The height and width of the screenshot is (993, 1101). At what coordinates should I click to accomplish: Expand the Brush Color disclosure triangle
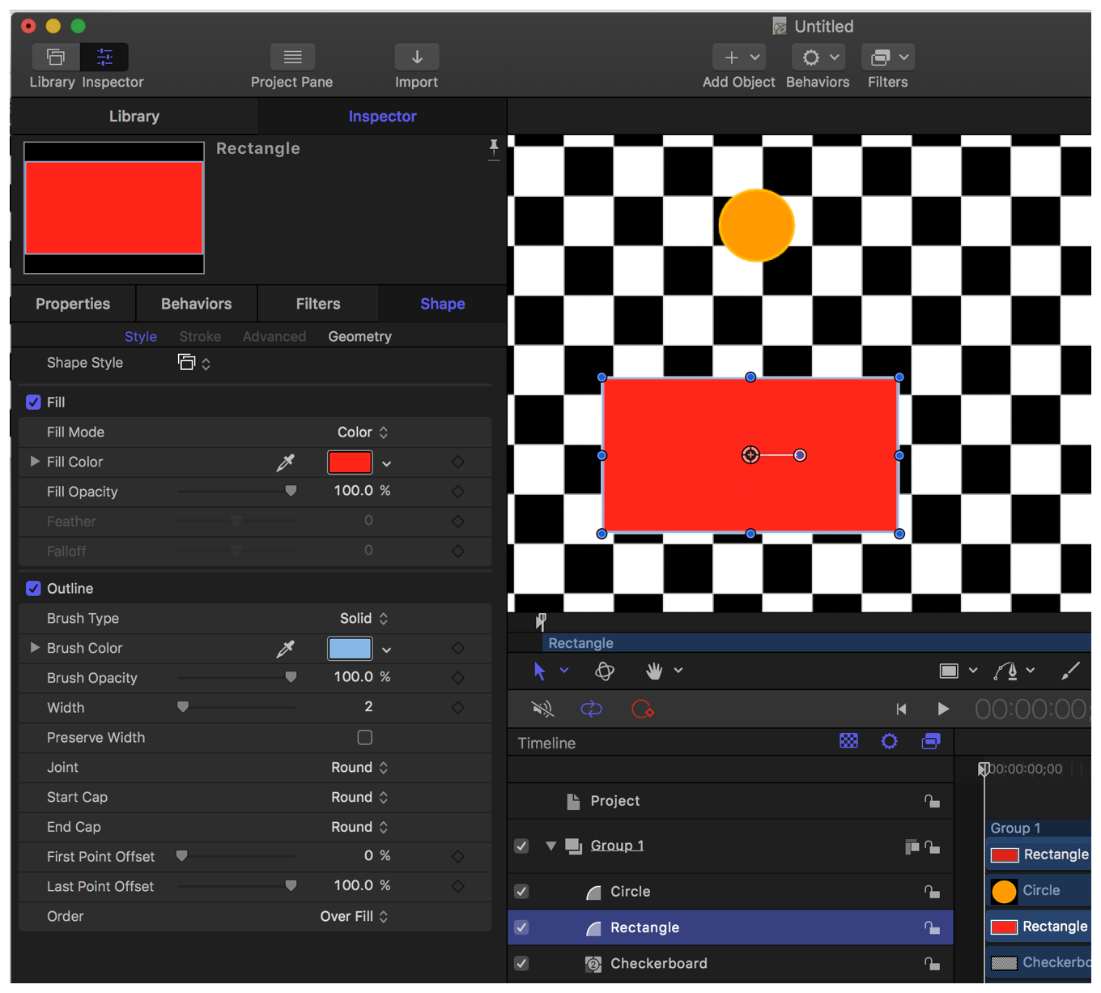tap(35, 648)
